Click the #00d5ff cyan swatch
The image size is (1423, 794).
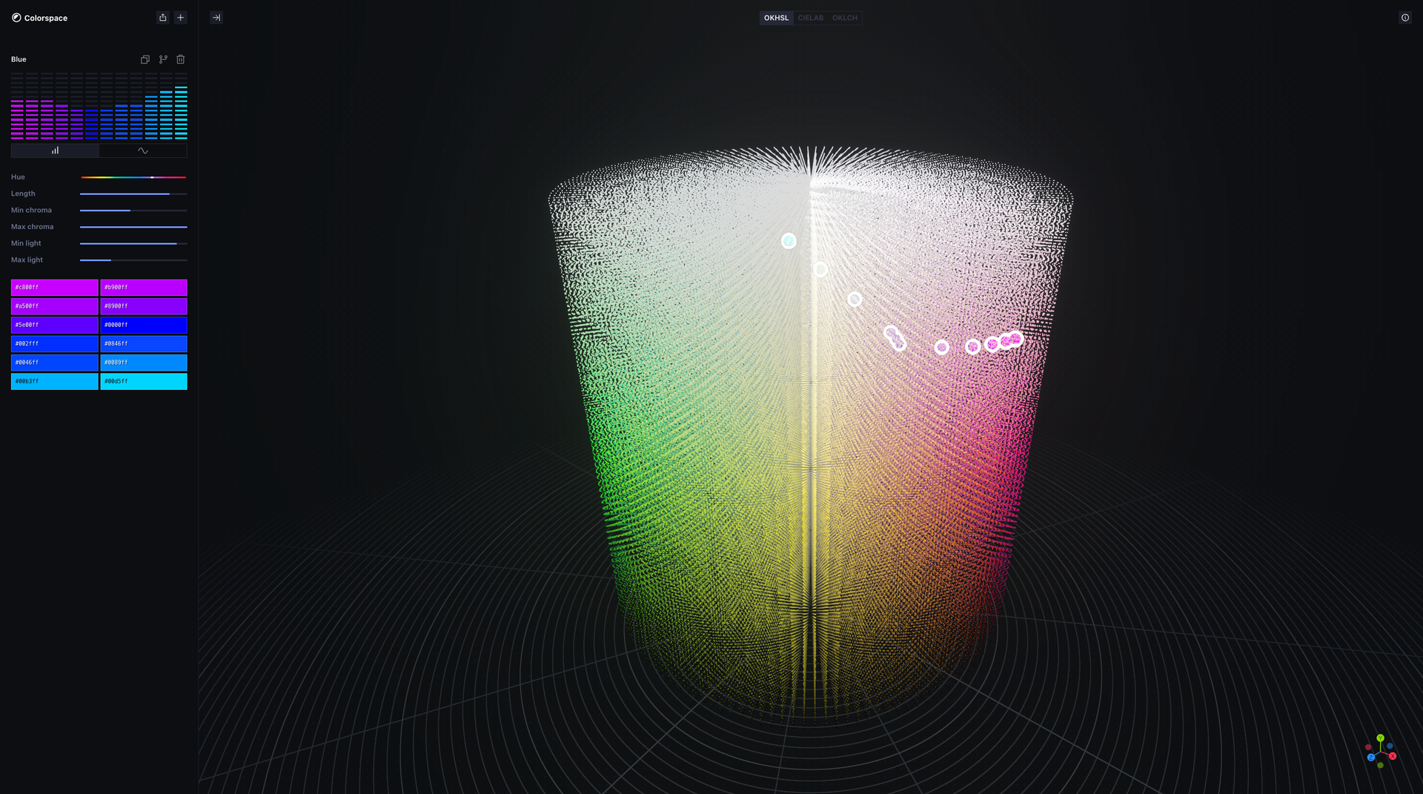click(x=143, y=381)
